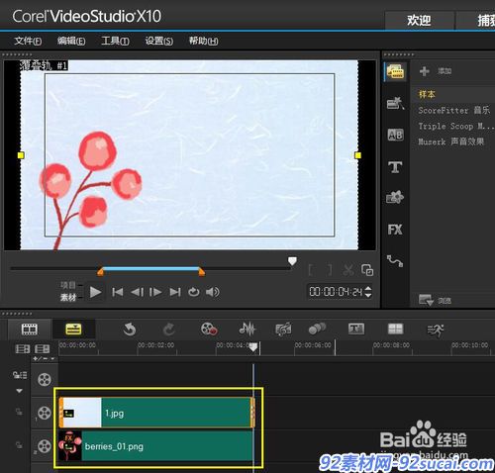Select the 样本 library folder
495x473 pixels.
point(427,94)
